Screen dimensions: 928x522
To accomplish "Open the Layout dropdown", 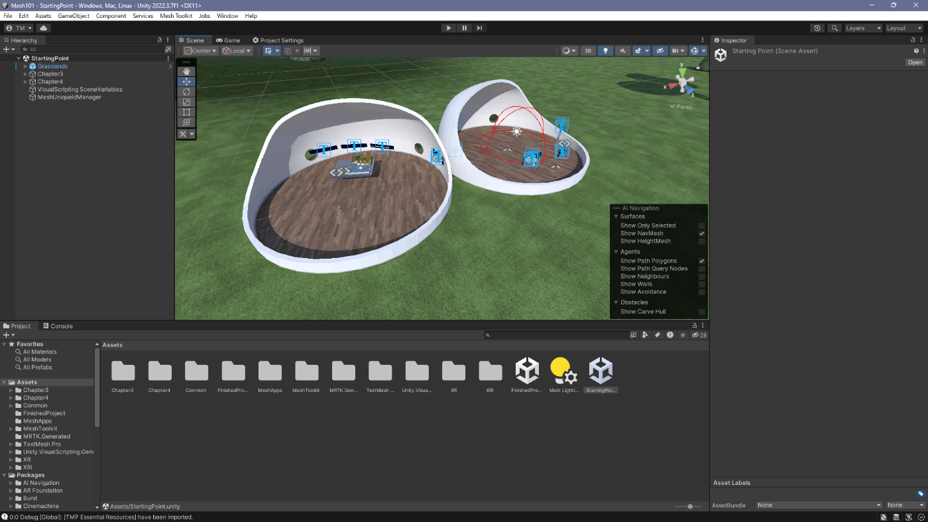I will click(903, 28).
